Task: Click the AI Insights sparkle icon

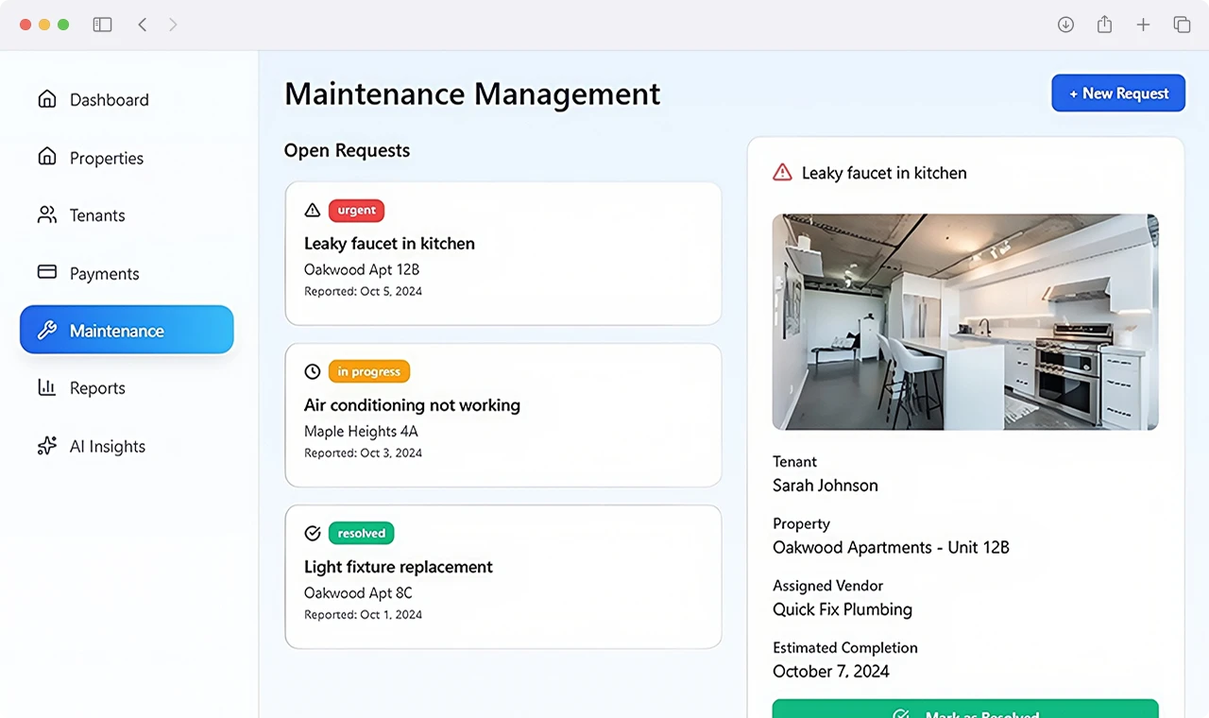Action: (47, 446)
